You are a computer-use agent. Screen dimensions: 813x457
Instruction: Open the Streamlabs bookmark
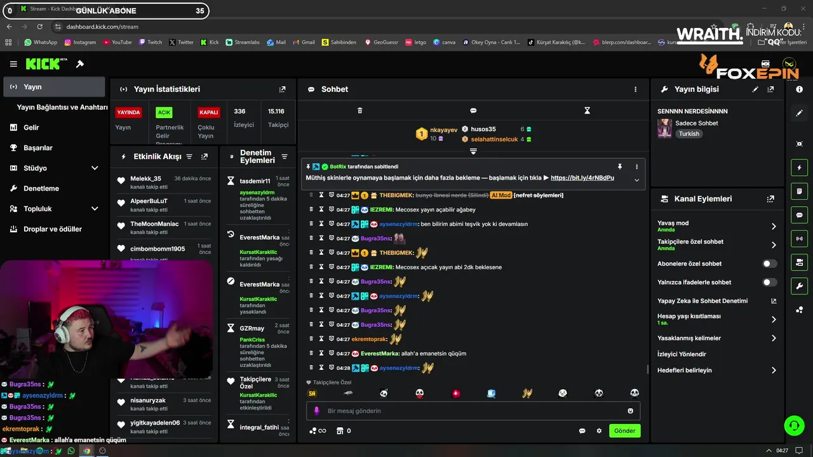pyautogui.click(x=242, y=43)
